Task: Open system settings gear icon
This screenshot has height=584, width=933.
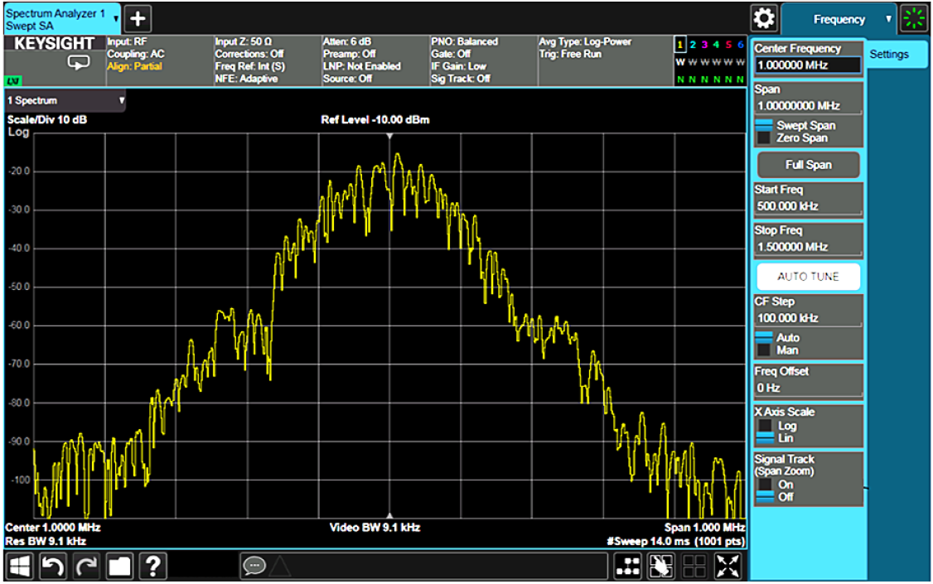Action: pos(763,18)
